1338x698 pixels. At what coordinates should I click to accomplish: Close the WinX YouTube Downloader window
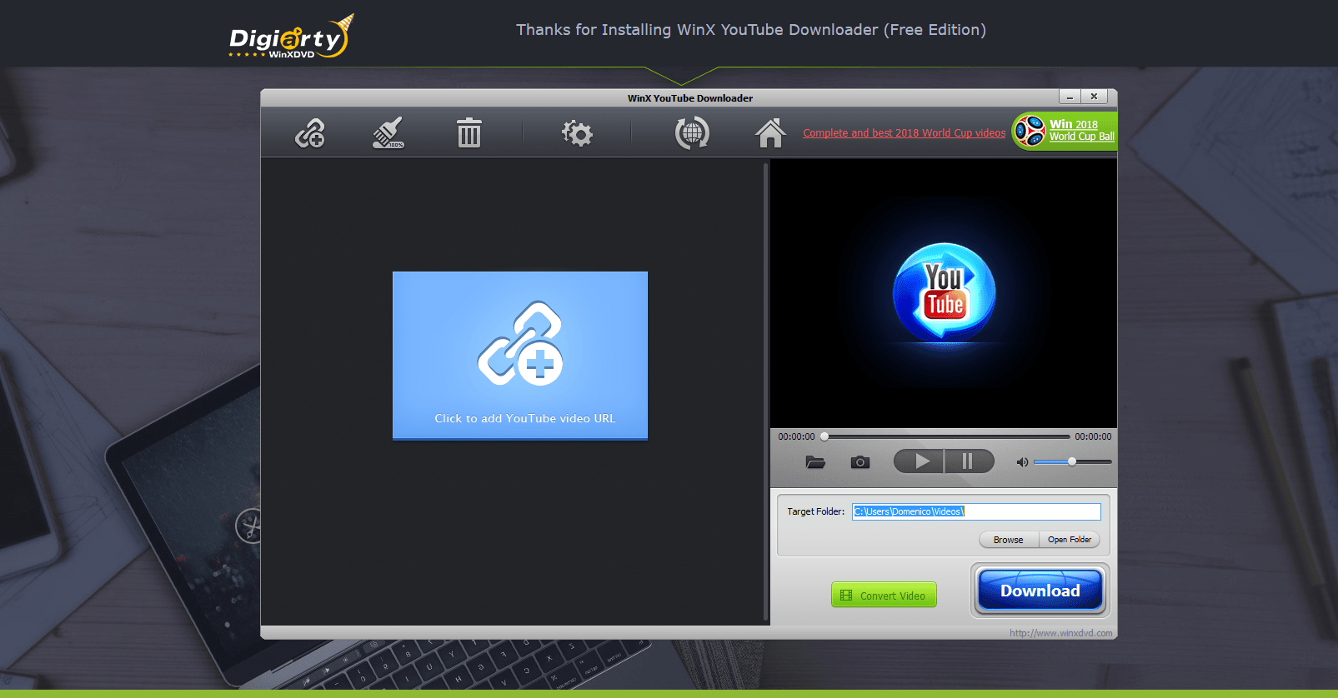(x=1095, y=97)
